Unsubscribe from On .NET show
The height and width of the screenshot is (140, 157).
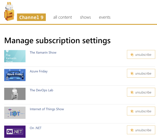tap(141, 130)
